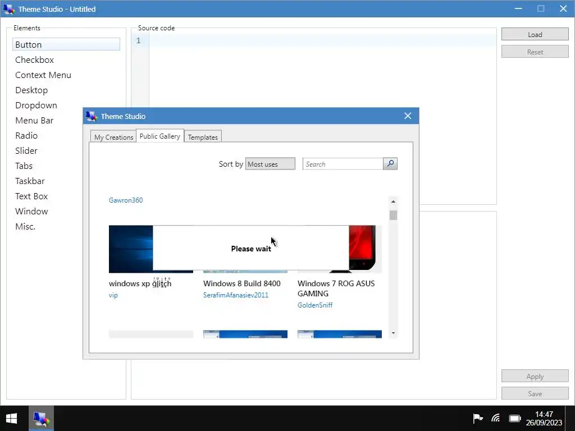Select Radio in the Elements list
This screenshot has width=575, height=431.
(48, 135)
